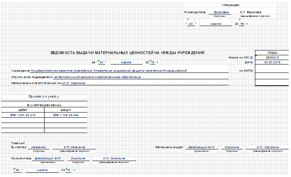This screenshot has width=291, height=177.
Task: Click the "кредит" column header
Action: pos(66,110)
